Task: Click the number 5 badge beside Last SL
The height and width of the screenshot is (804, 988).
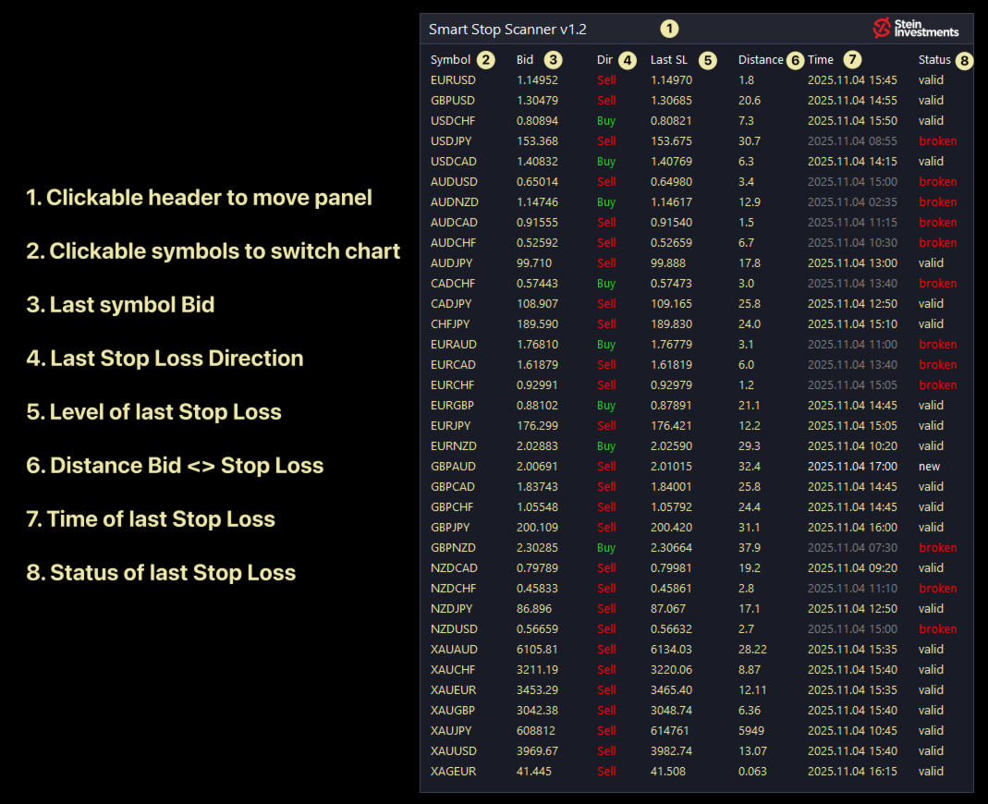Action: 707,60
